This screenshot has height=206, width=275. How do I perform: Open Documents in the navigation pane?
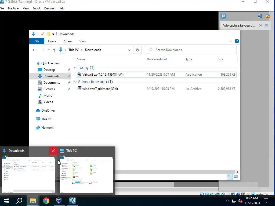click(x=52, y=83)
